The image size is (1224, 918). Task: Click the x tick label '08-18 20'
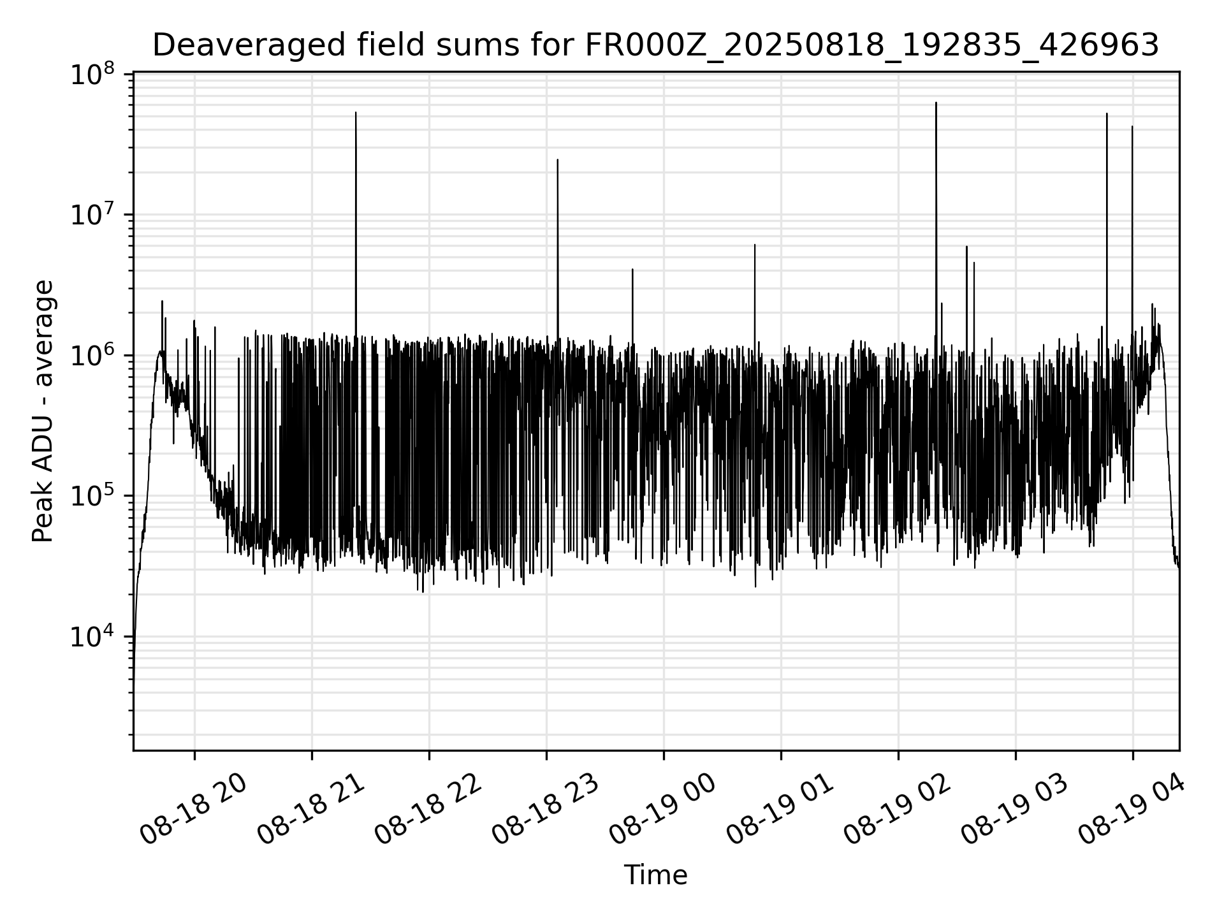(x=193, y=808)
